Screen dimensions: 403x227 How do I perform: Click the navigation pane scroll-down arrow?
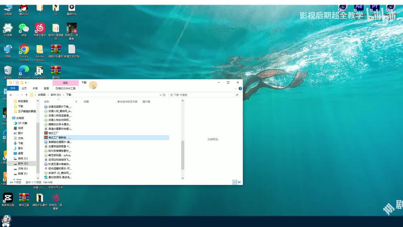38,178
